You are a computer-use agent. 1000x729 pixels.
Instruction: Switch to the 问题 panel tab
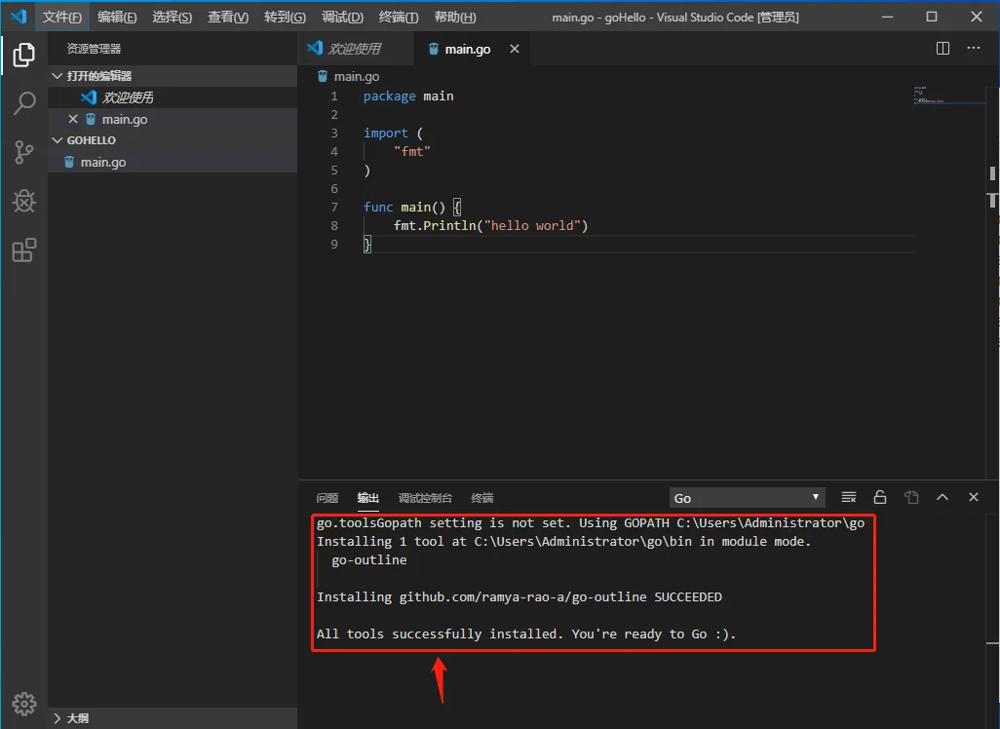327,498
